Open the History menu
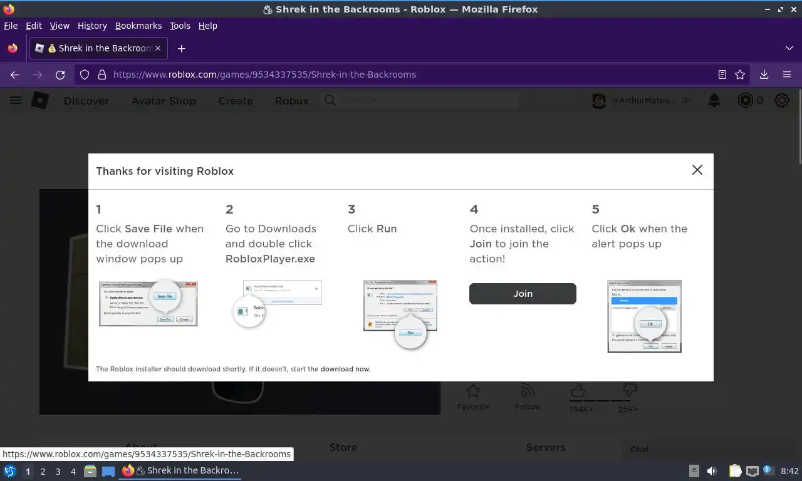 [x=92, y=26]
